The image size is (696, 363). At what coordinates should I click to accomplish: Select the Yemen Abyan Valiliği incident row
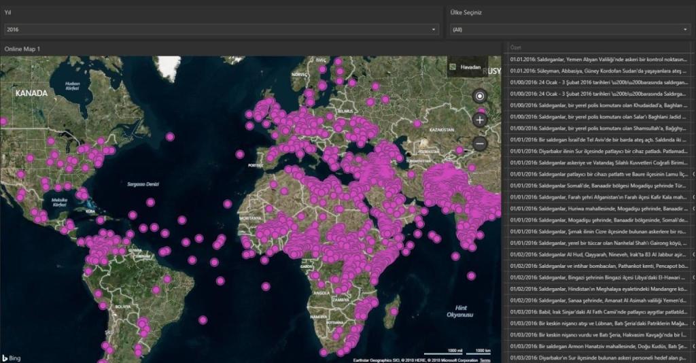599,59
